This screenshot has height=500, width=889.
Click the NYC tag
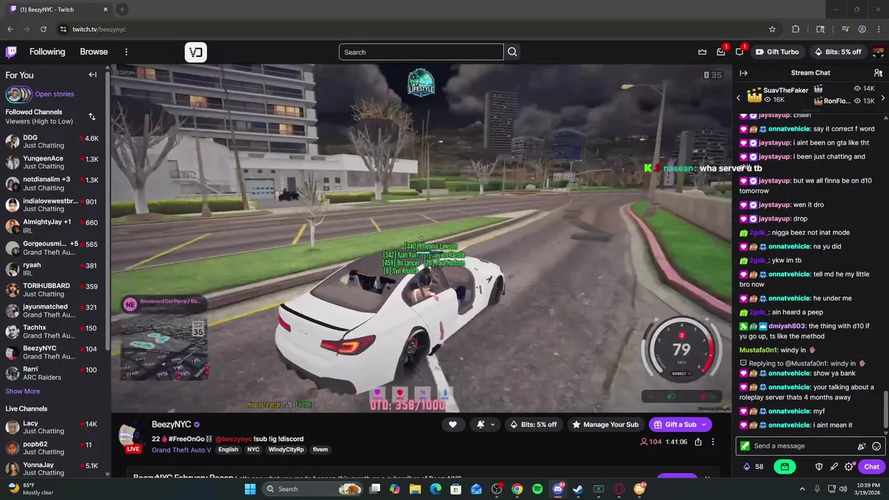point(253,450)
